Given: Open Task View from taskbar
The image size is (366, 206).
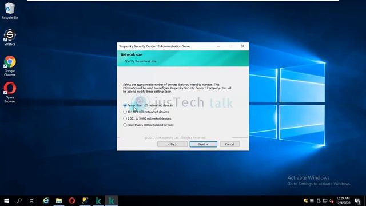Looking at the screenshot, I should [32, 201].
